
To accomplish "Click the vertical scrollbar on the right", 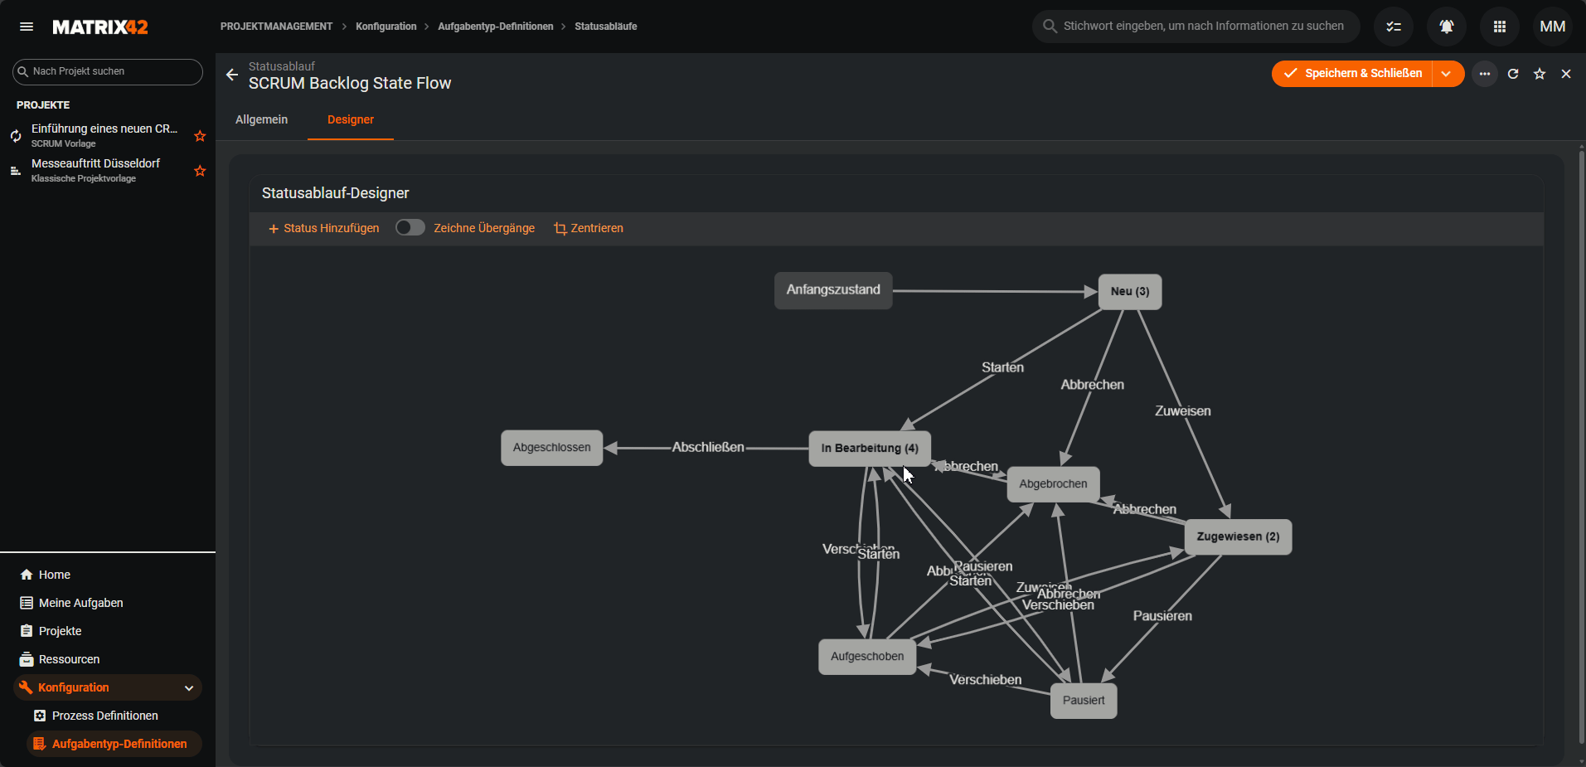I will (1581, 448).
